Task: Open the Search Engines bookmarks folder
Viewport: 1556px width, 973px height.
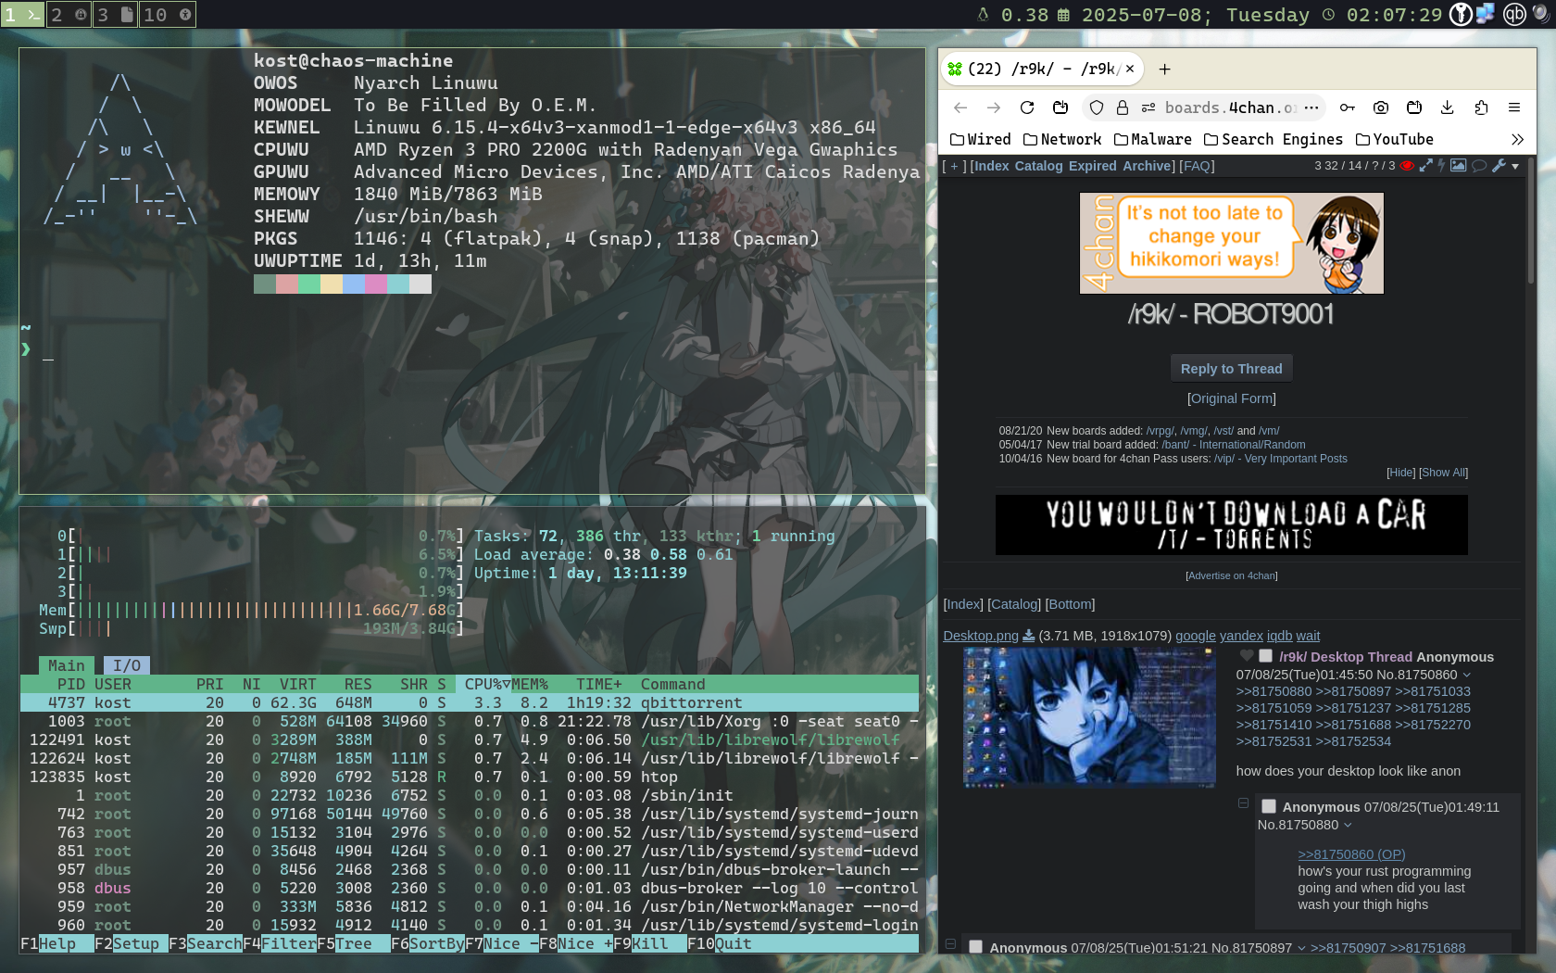Action: click(1274, 139)
